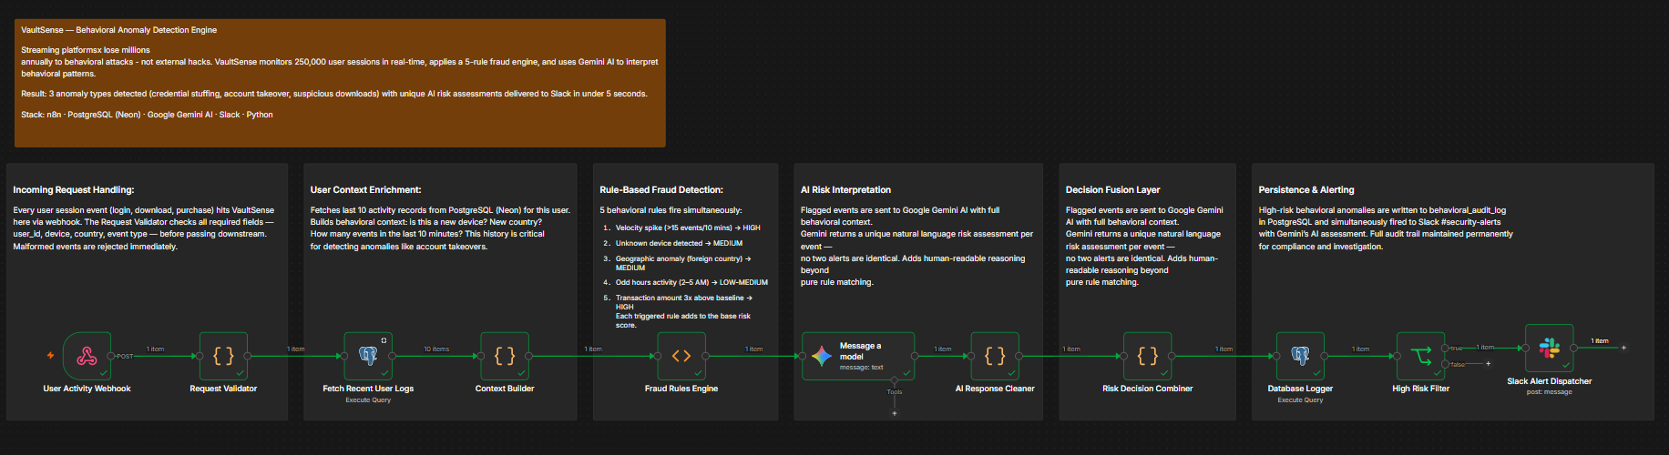
Task: Click the "Slack Alert Dispatcher" label
Action: (1550, 381)
